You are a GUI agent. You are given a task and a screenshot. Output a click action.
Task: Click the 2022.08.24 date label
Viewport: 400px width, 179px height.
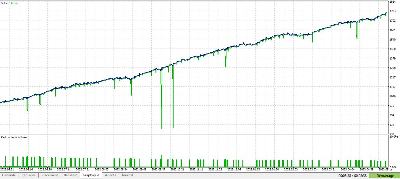pos(120,170)
